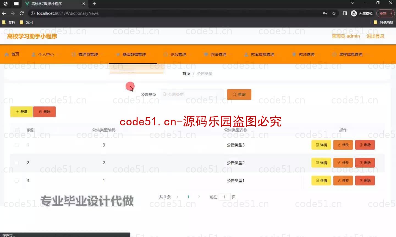
Task: Click the 首页 breadcrumb link
Action: 186,74
